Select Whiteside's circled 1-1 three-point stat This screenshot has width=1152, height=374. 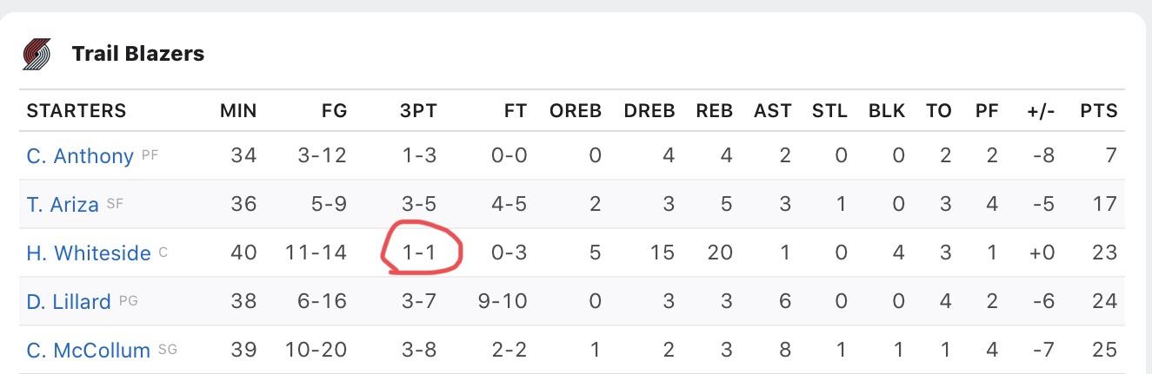[x=419, y=253]
